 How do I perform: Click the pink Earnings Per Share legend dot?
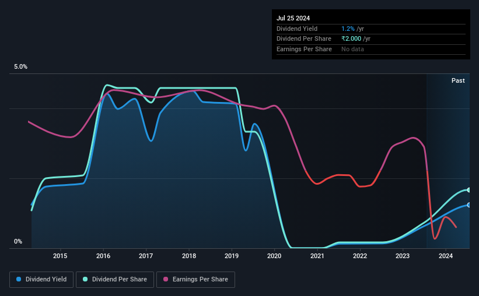tap(166, 279)
